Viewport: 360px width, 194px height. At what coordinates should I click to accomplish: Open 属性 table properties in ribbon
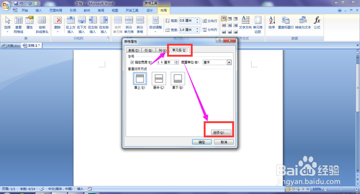tap(30, 23)
